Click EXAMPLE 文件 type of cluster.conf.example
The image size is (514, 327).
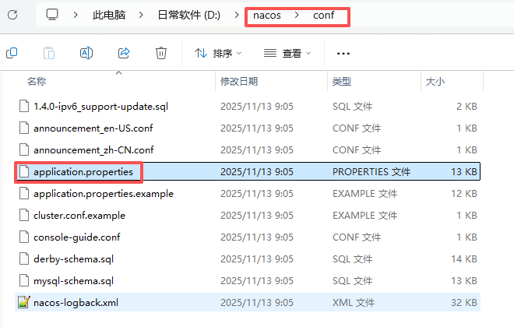[x=364, y=216]
